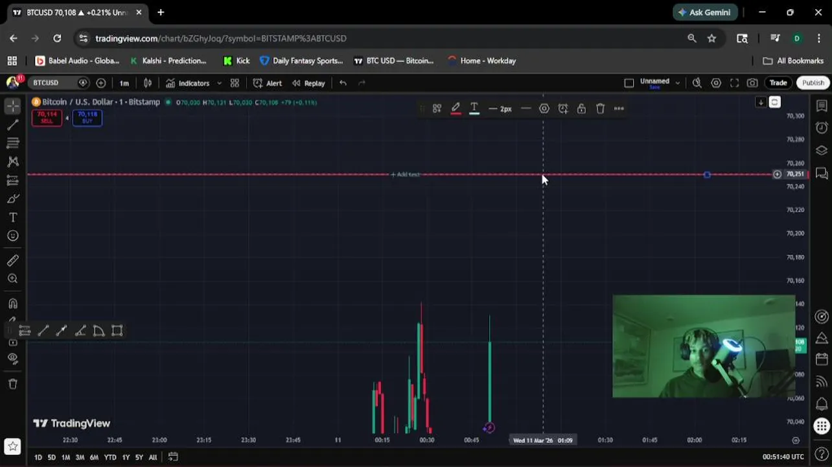
Task: Select the 1D date range
Action: (38, 457)
